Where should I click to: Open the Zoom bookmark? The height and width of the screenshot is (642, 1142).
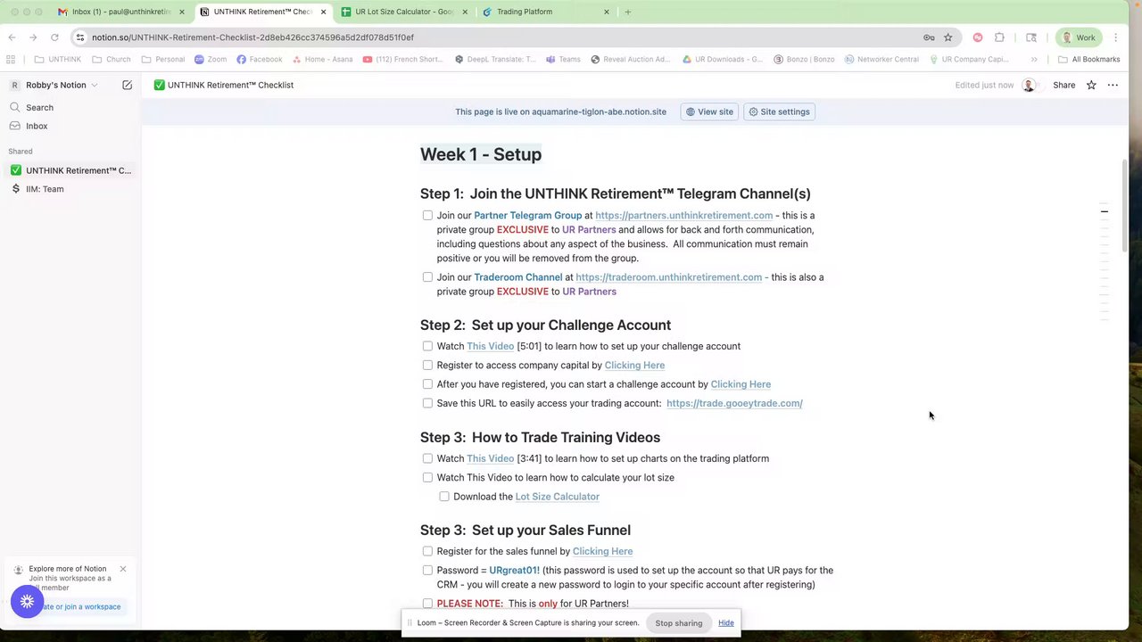211,60
